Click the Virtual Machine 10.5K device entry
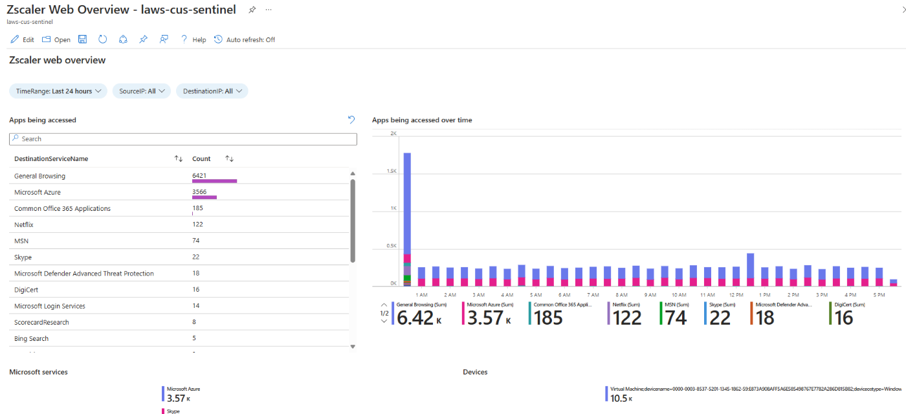The height and width of the screenshot is (414, 906). 754,395
